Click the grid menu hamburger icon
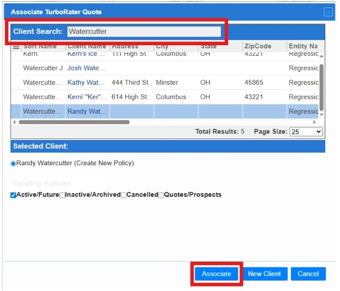This screenshot has height=291, width=340. coord(16,47)
